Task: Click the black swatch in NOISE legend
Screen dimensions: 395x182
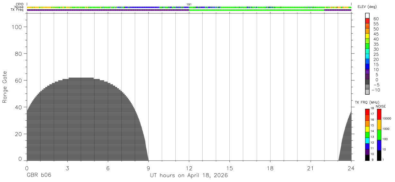Action: tap(379, 155)
